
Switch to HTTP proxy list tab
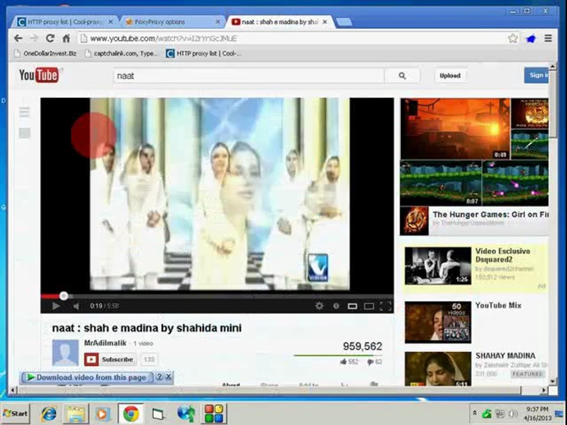click(x=64, y=22)
